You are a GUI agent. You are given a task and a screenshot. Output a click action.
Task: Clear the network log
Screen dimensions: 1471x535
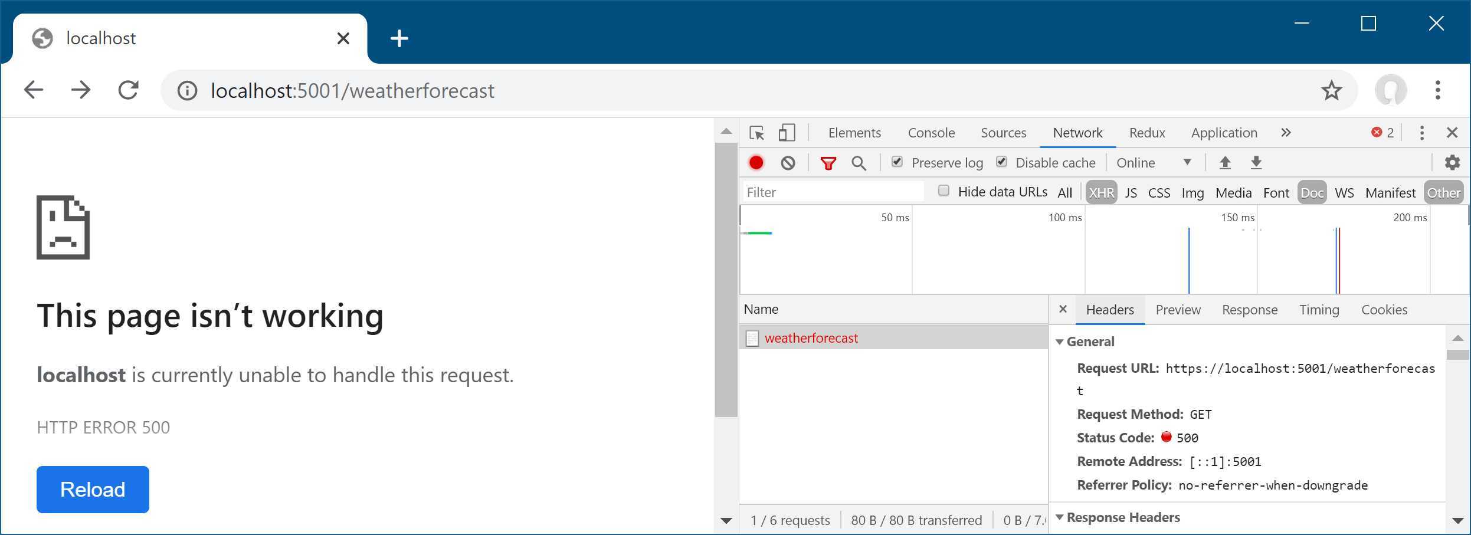click(788, 163)
